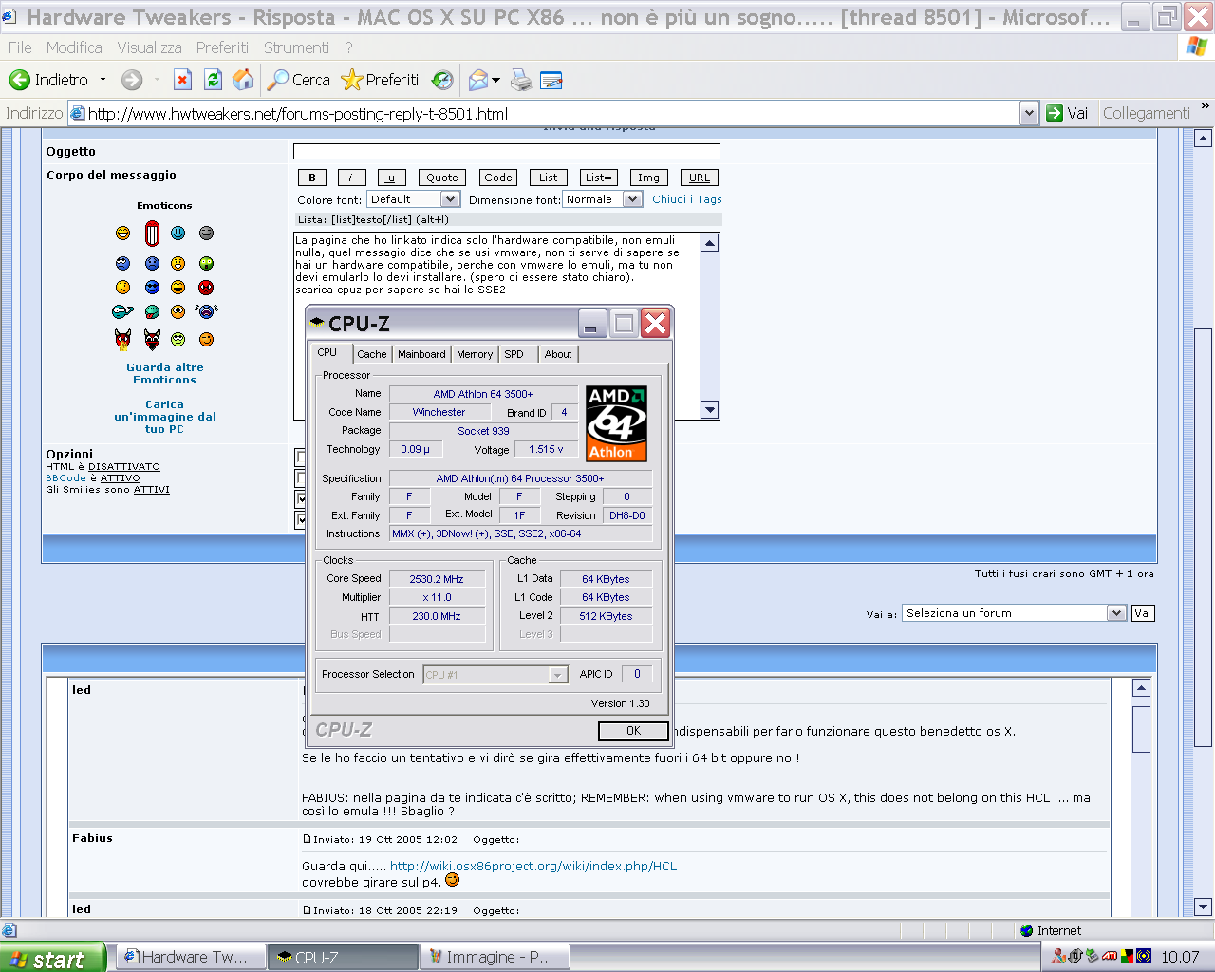Click the printer icon in toolbar
The width and height of the screenshot is (1215, 972).
click(x=521, y=81)
